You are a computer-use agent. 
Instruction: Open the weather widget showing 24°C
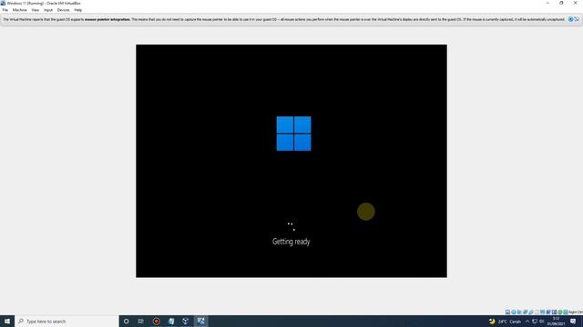click(x=505, y=322)
